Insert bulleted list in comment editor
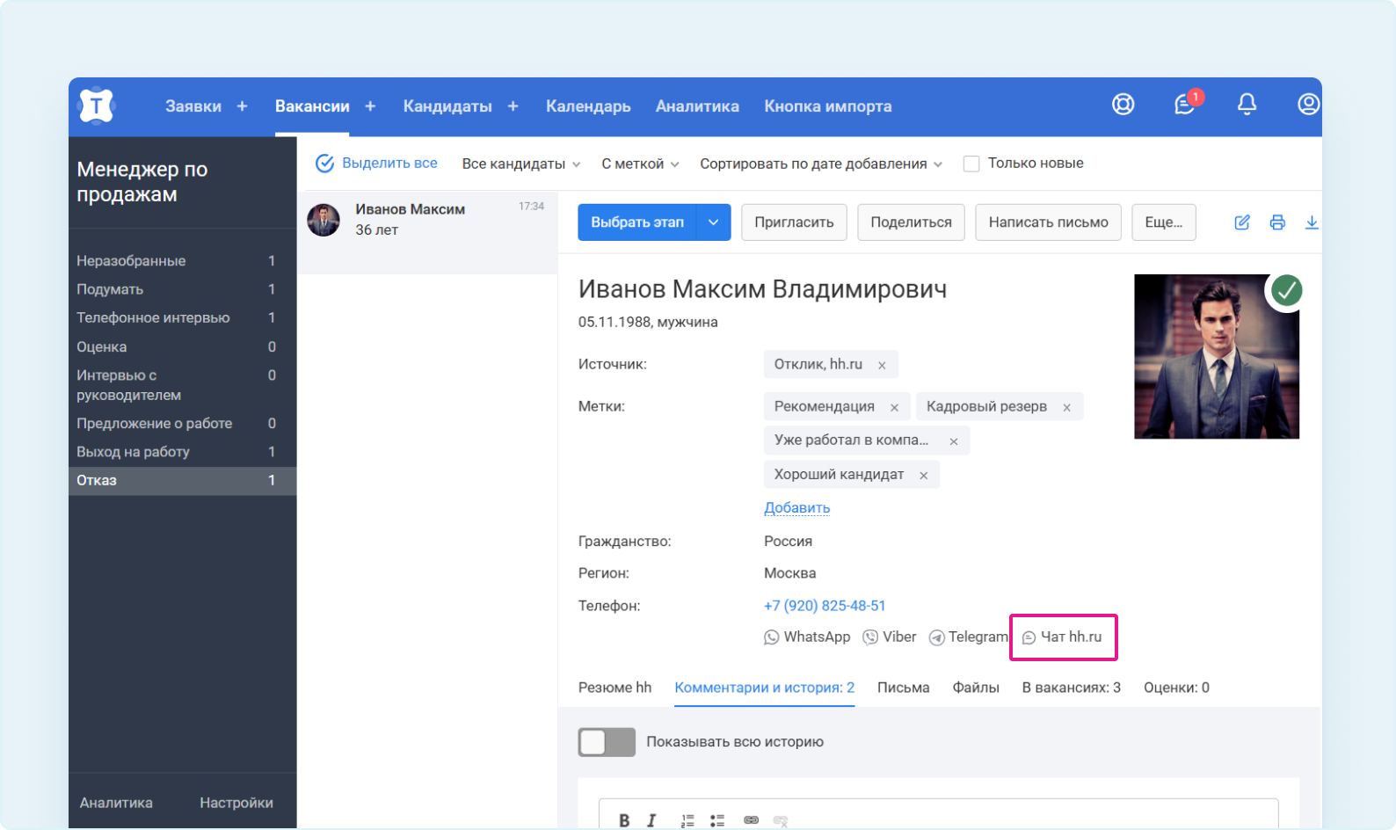Viewport: 1396px width, 830px height. [x=717, y=820]
